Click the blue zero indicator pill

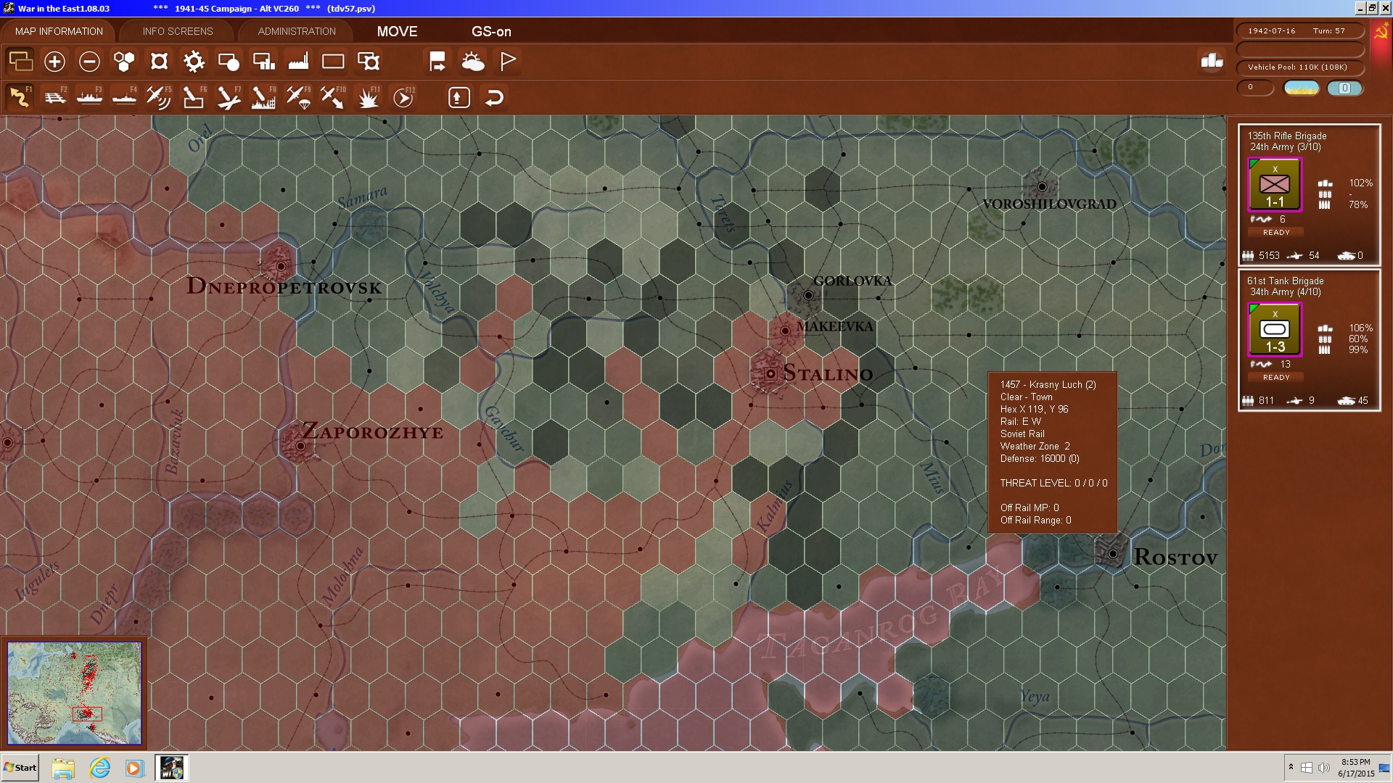click(x=1344, y=88)
